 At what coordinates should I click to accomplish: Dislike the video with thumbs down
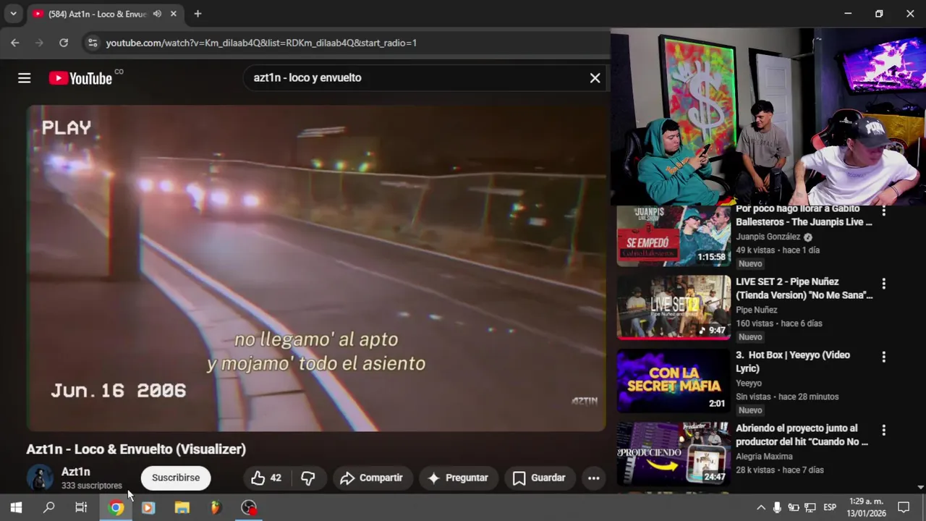(308, 478)
